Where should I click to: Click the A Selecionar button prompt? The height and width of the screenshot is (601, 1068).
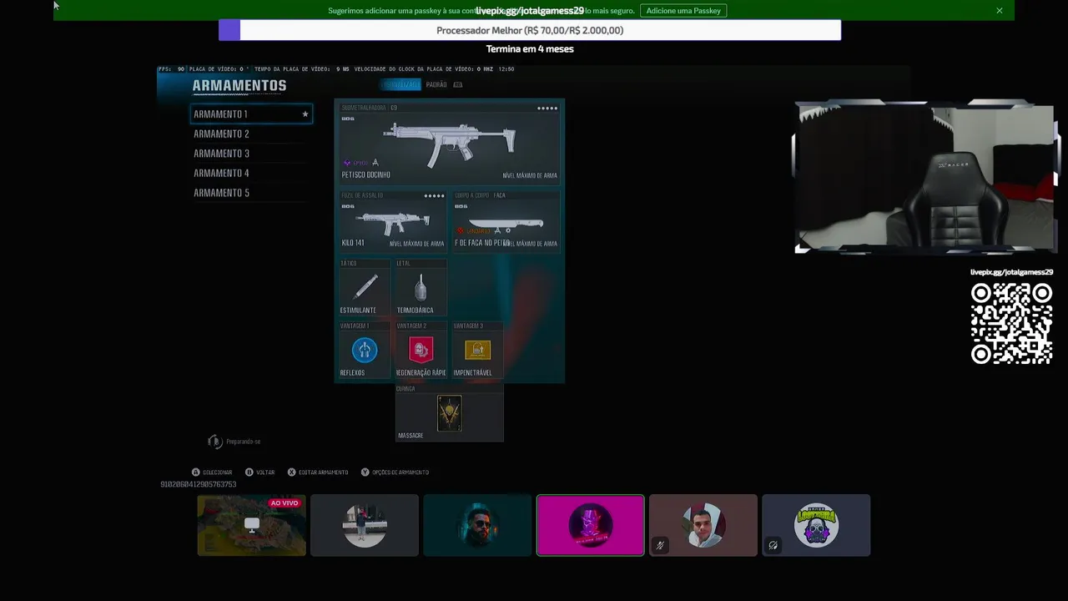point(212,472)
